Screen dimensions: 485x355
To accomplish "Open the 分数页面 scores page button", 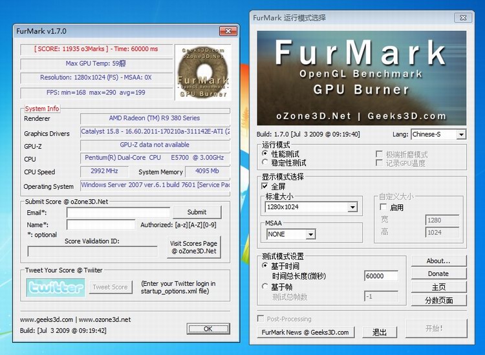I will tap(438, 300).
